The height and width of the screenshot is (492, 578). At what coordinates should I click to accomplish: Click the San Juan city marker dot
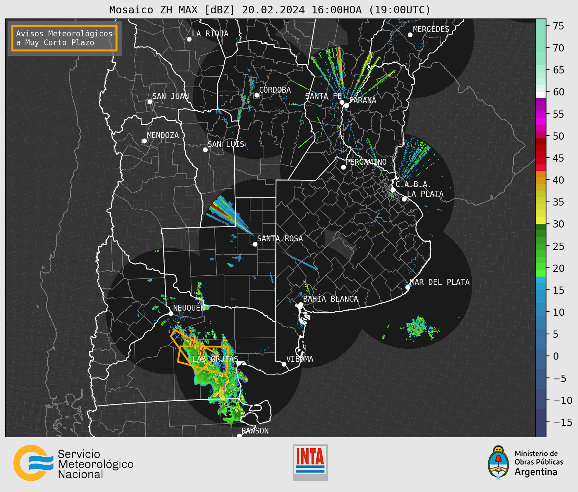(150, 102)
